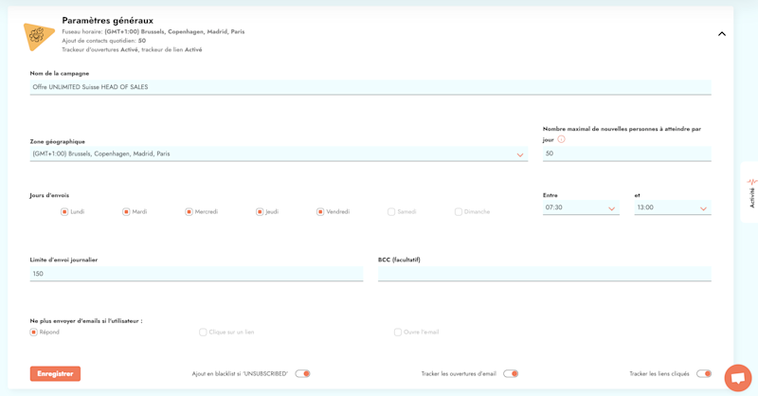Open the 13:00 end time dropdown
This screenshot has height=396, width=758.
pyautogui.click(x=673, y=207)
